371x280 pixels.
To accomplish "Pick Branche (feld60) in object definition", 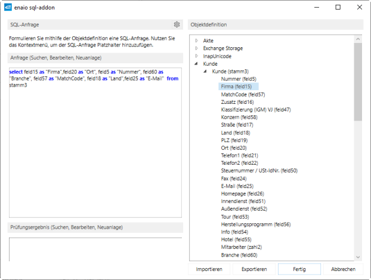I will [239, 255].
